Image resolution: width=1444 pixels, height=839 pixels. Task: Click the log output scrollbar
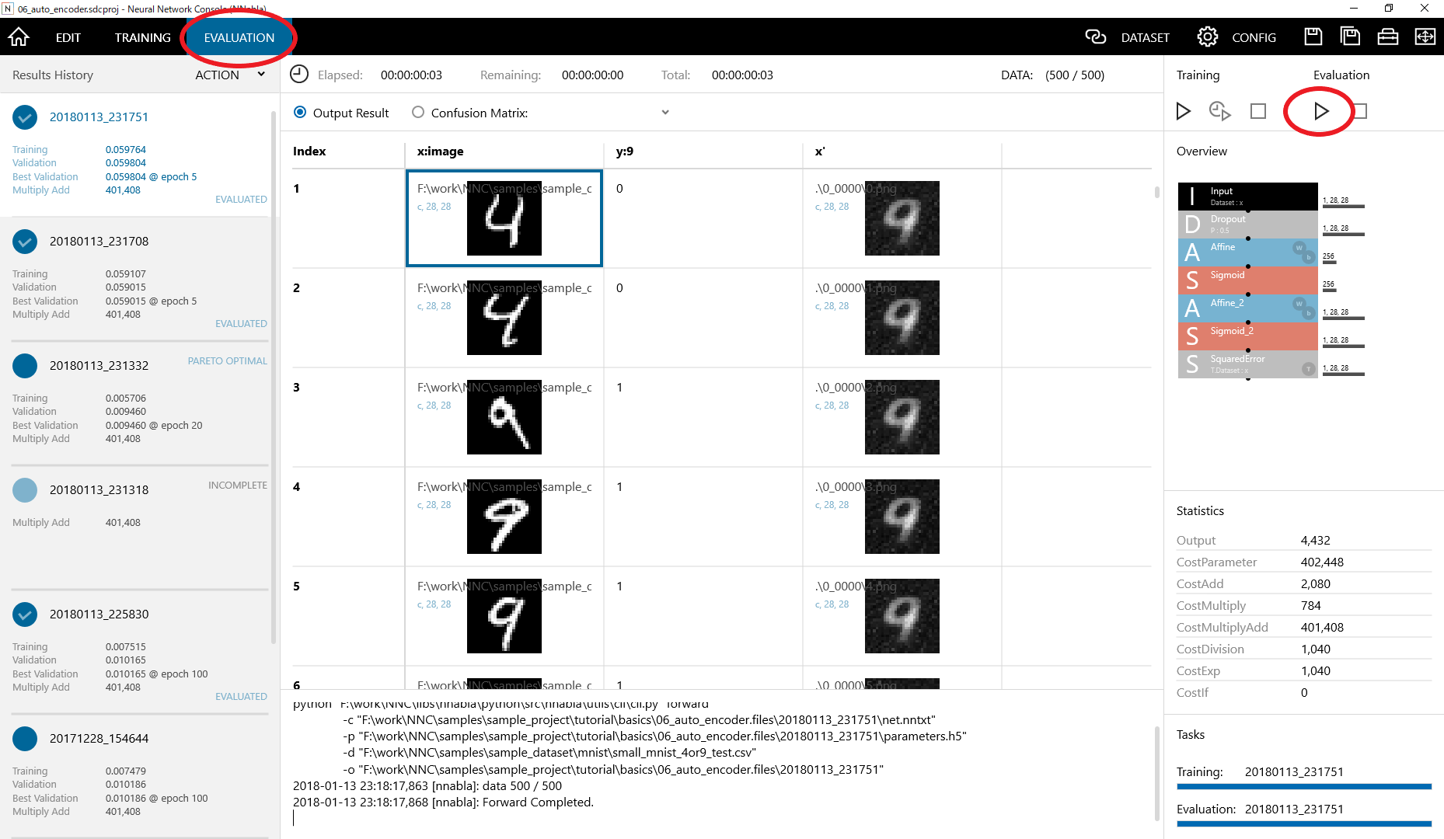1156,773
